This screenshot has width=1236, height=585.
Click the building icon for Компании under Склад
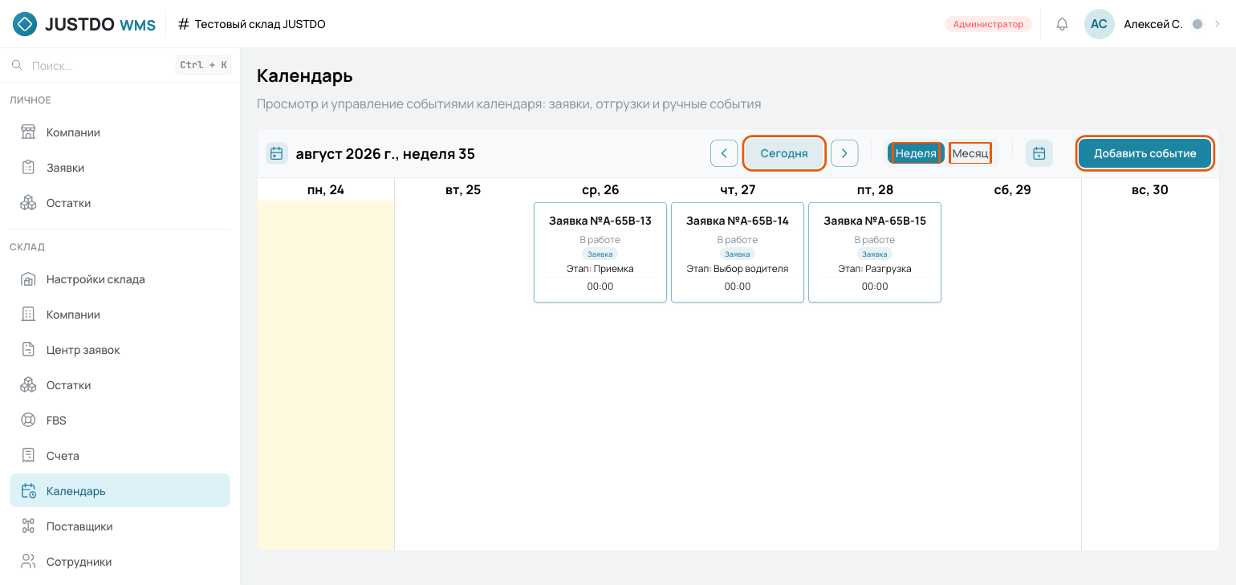tap(28, 315)
